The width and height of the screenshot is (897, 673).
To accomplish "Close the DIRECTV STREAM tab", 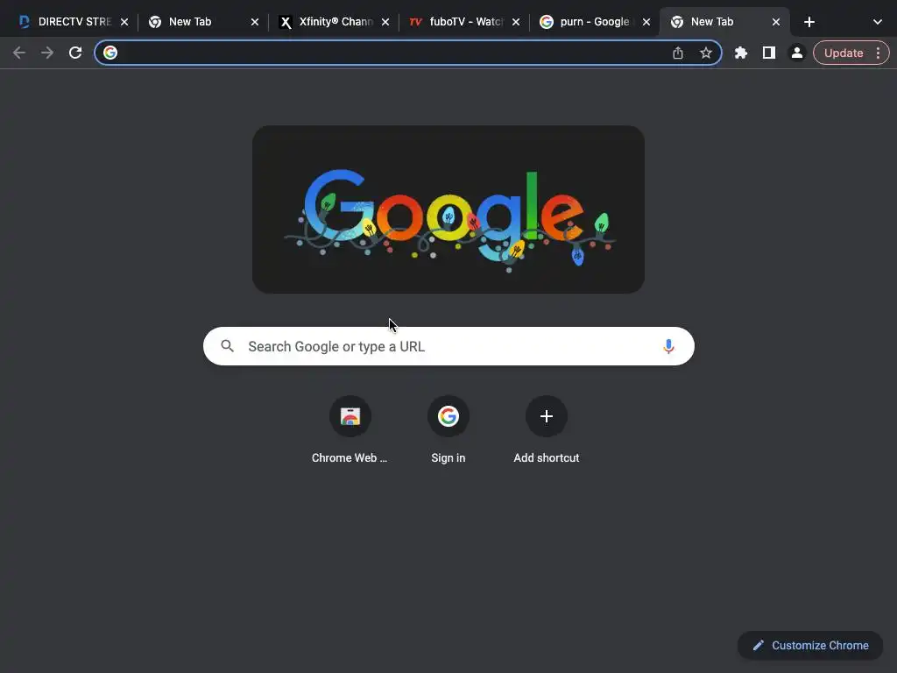I will coord(124,22).
